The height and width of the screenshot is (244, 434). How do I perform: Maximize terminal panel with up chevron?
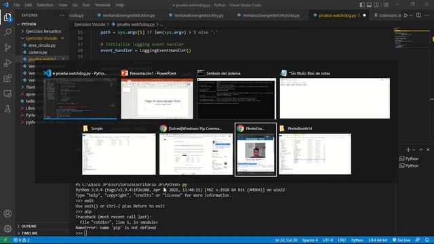tap(421, 150)
